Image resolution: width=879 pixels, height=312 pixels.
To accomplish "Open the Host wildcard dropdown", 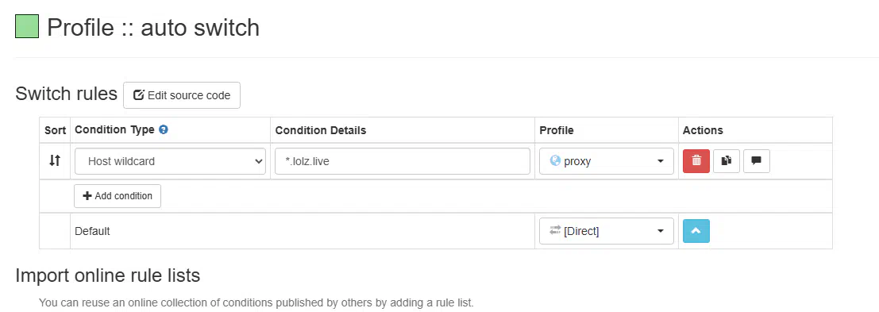I will coord(170,161).
